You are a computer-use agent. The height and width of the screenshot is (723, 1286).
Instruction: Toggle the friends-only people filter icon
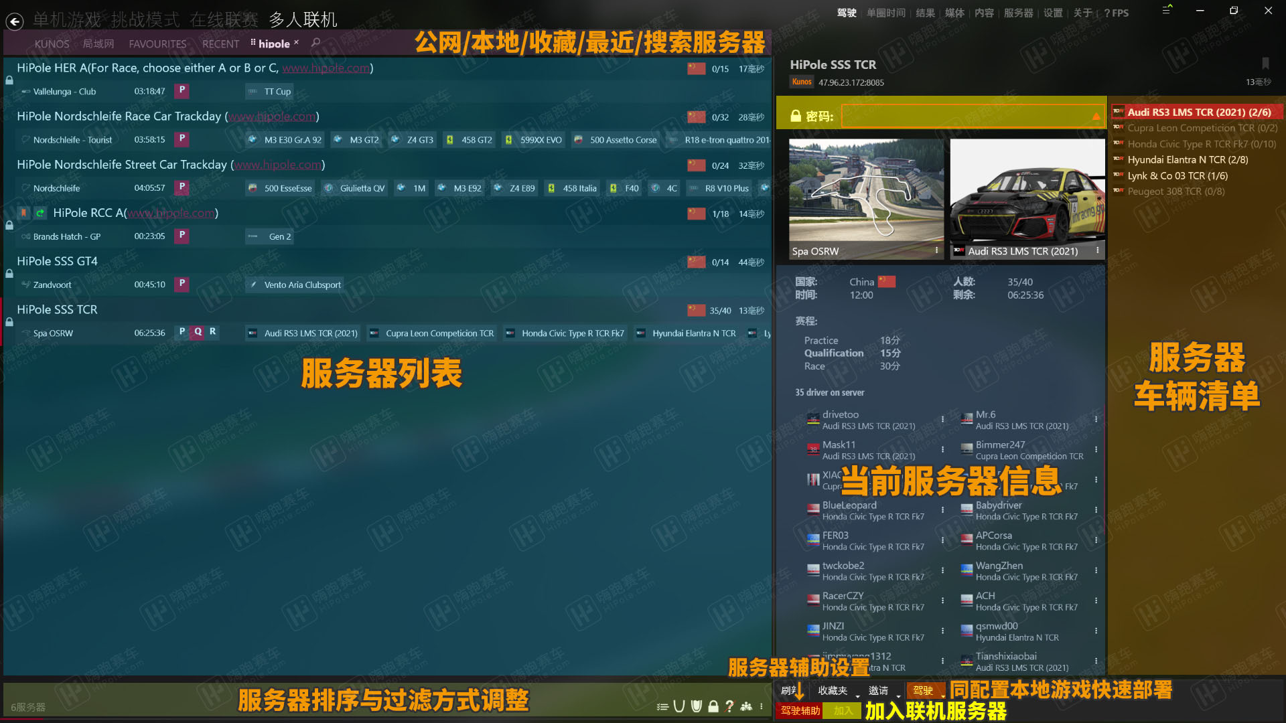tap(746, 706)
